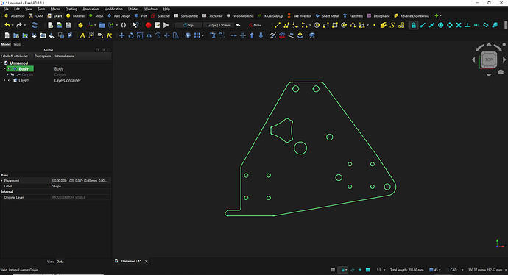Select the Draft Dimension tool
The height and width of the screenshot is (275, 508).
pyautogui.click(x=91, y=35)
